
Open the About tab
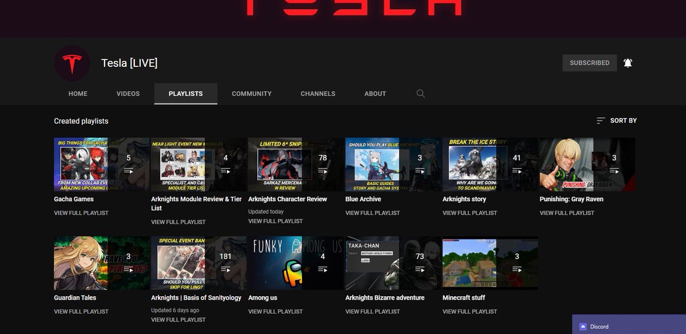pos(375,94)
